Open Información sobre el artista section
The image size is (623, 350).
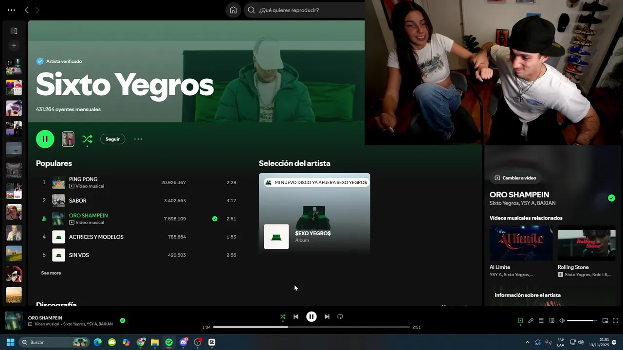tap(528, 295)
